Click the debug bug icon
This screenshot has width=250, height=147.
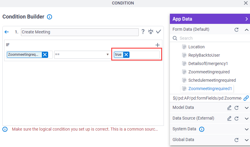151,32
